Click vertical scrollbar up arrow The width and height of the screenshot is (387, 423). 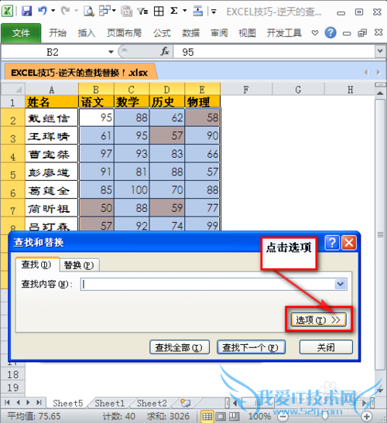pyautogui.click(x=380, y=94)
